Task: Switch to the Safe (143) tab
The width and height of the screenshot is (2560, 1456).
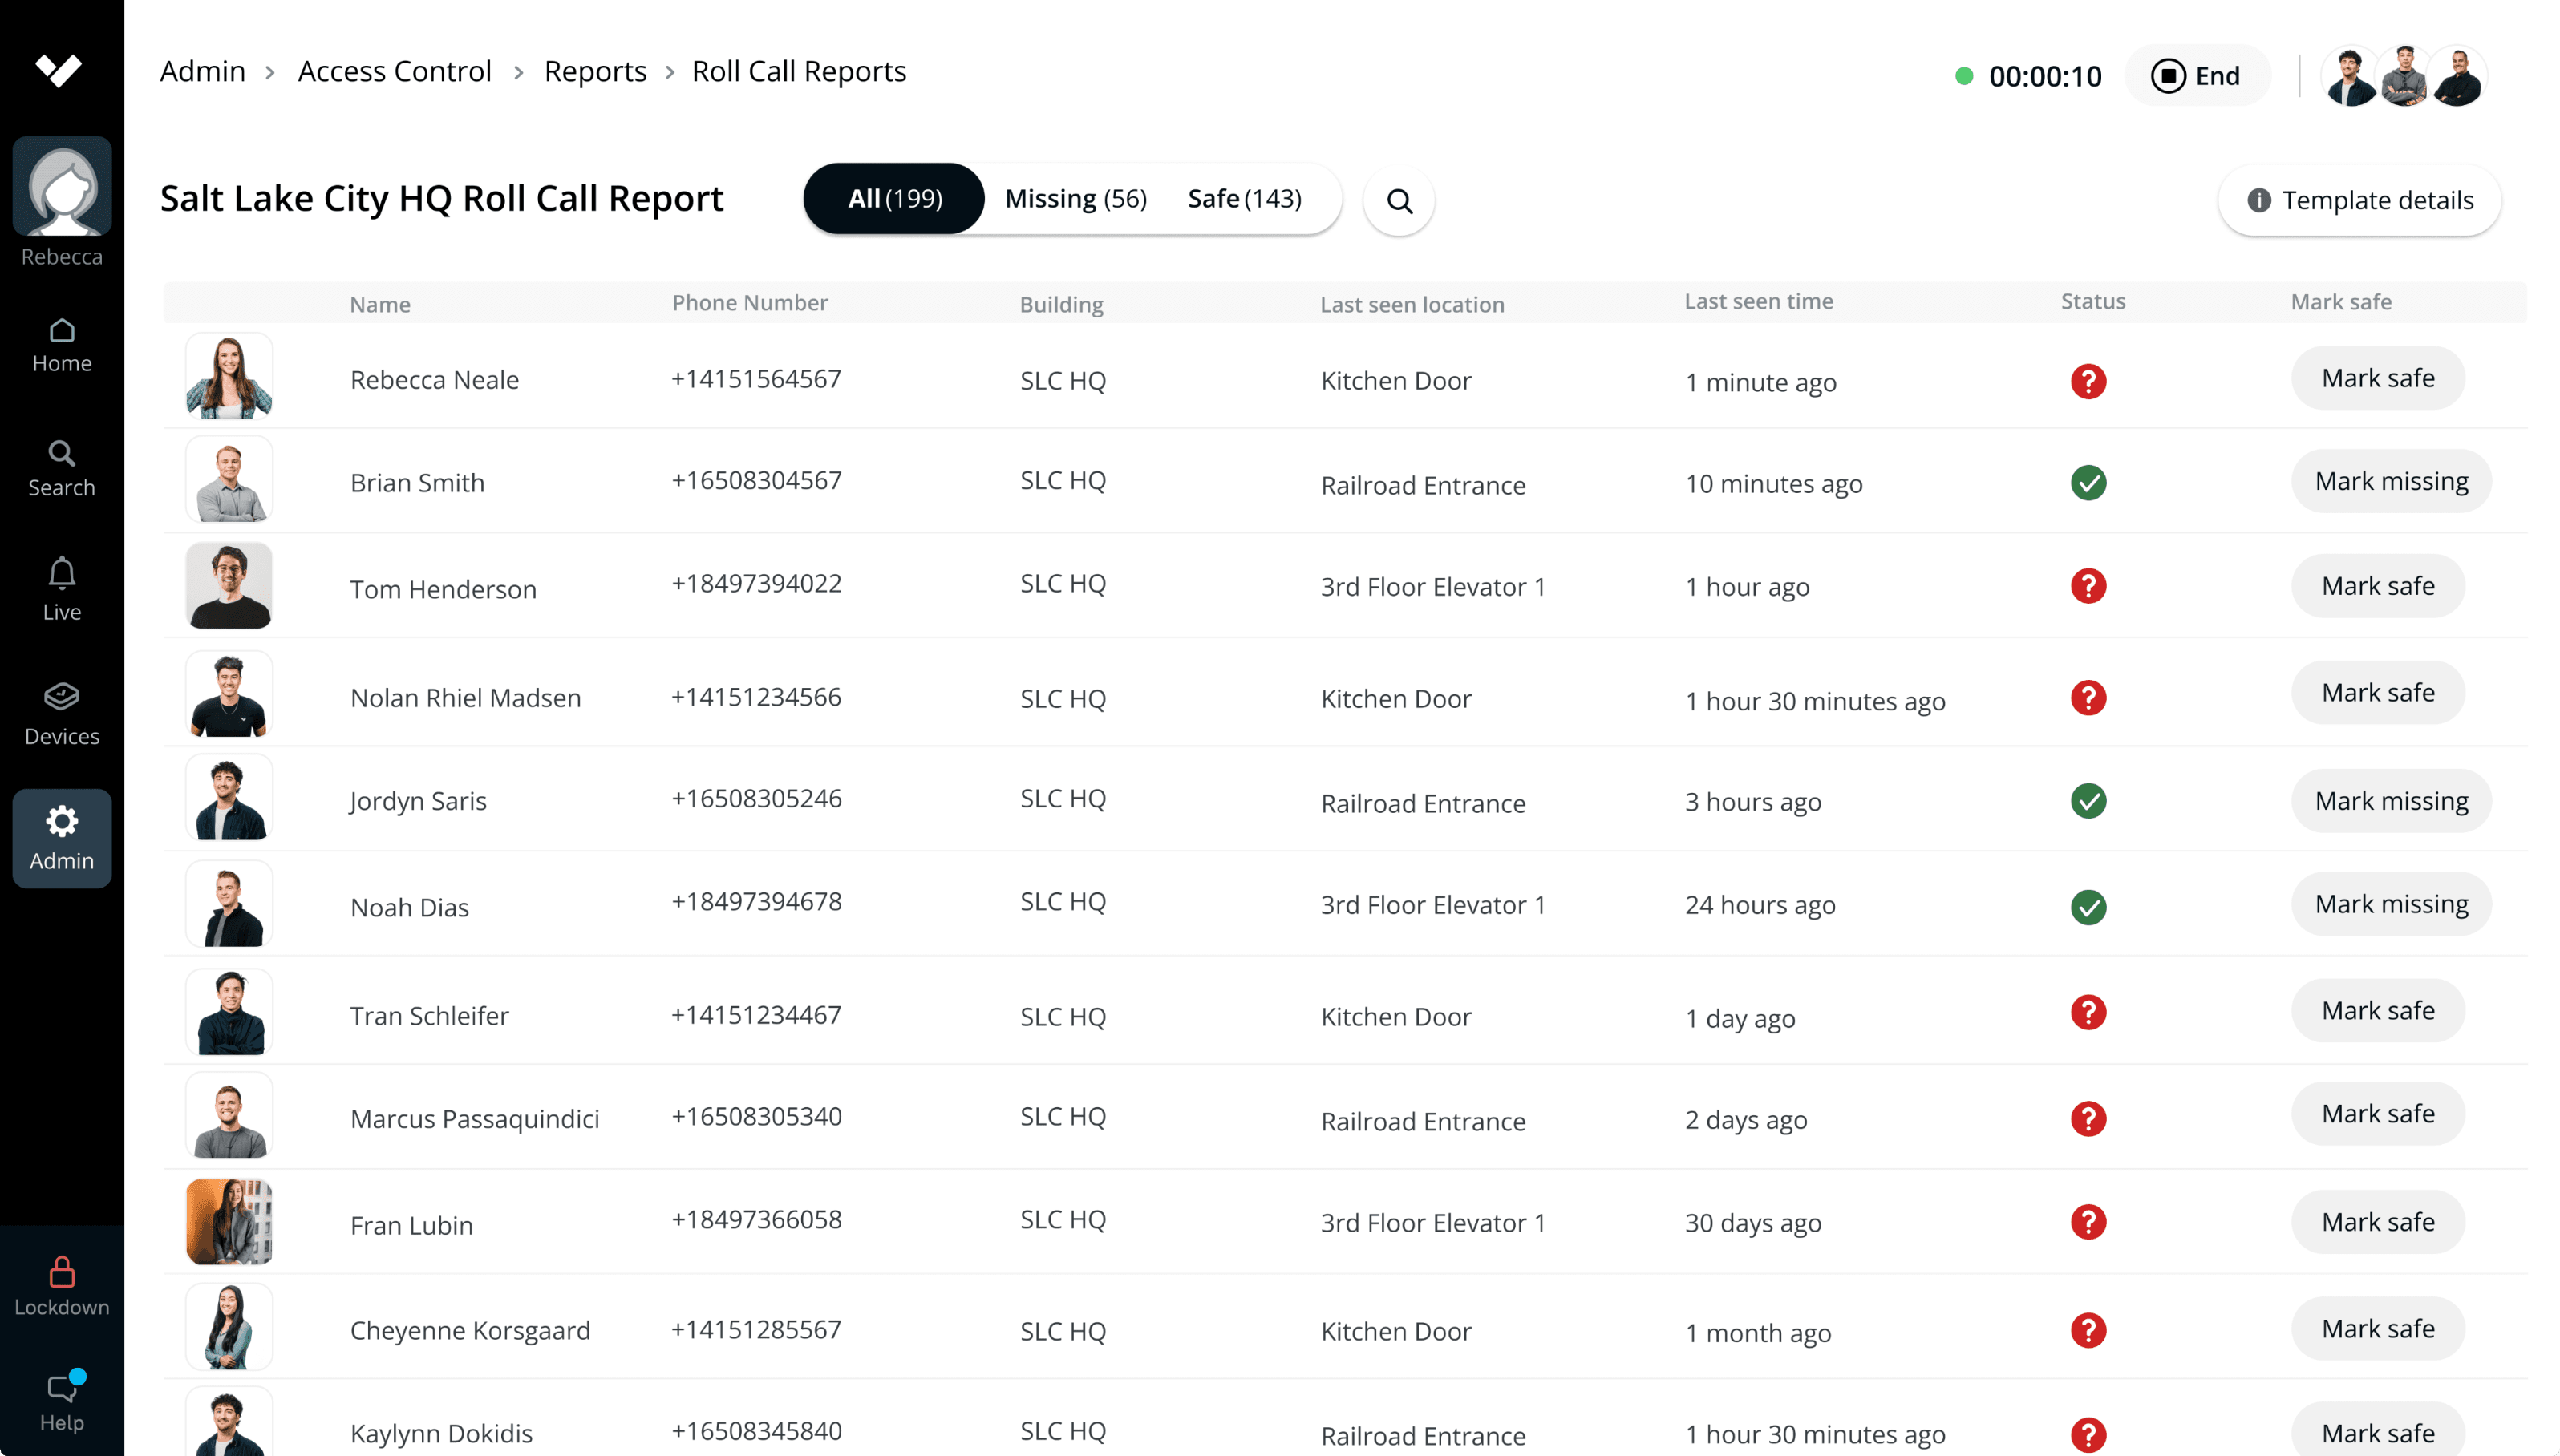Action: 1244,199
